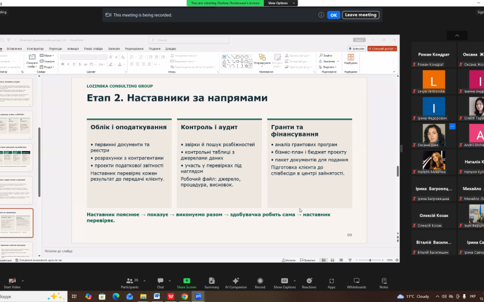484x302 pixels.
Task: Open the Довідка ribbon tab
Action: (171, 49)
